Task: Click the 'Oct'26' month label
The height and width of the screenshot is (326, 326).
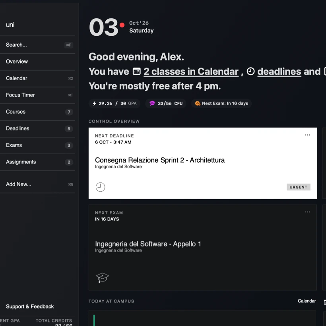Action: [x=139, y=23]
